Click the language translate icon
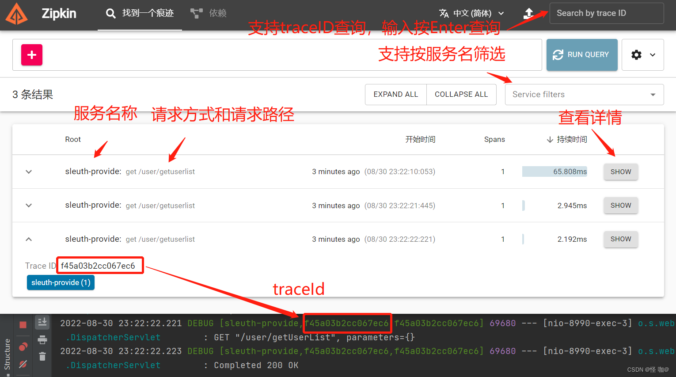 [x=444, y=13]
